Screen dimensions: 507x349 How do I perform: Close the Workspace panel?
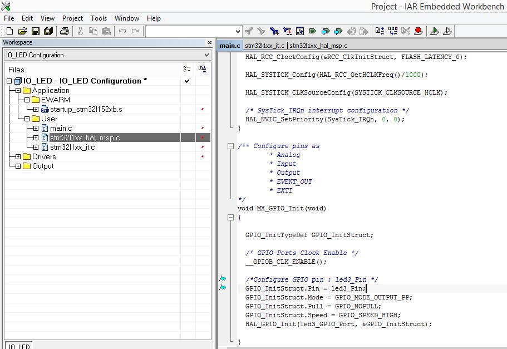(x=209, y=42)
